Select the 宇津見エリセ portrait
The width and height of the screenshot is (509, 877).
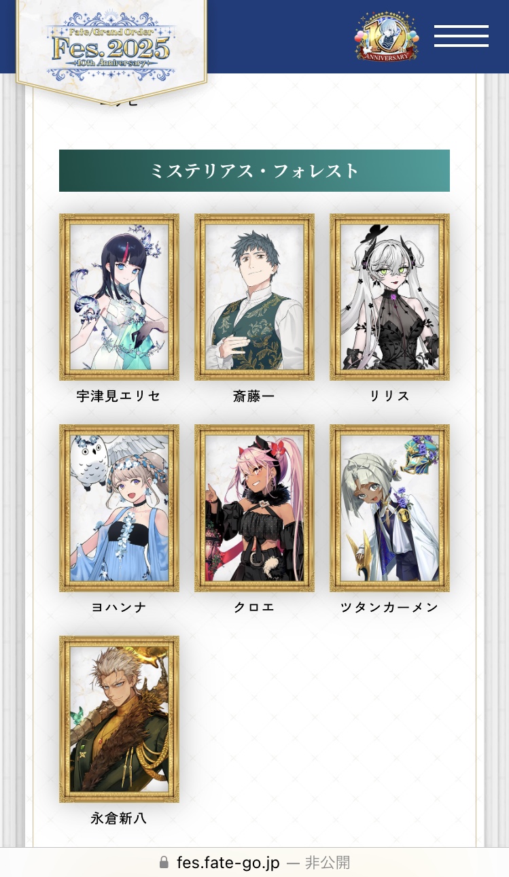point(119,297)
